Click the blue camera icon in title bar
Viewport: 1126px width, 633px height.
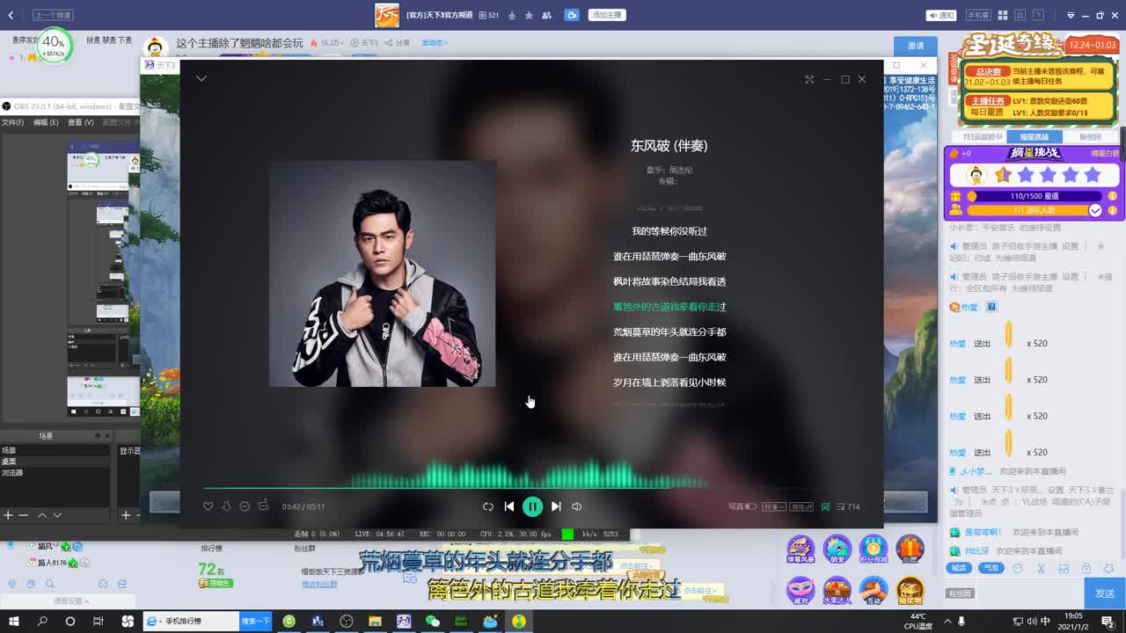572,15
